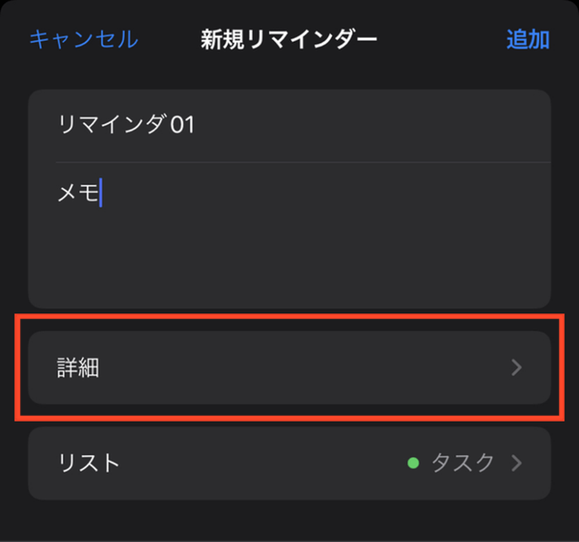Image resolution: width=579 pixels, height=542 pixels.
Task: Click the メモ notes text
Action: (x=77, y=194)
